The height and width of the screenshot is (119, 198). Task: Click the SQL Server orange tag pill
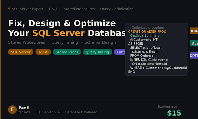[x=21, y=52]
